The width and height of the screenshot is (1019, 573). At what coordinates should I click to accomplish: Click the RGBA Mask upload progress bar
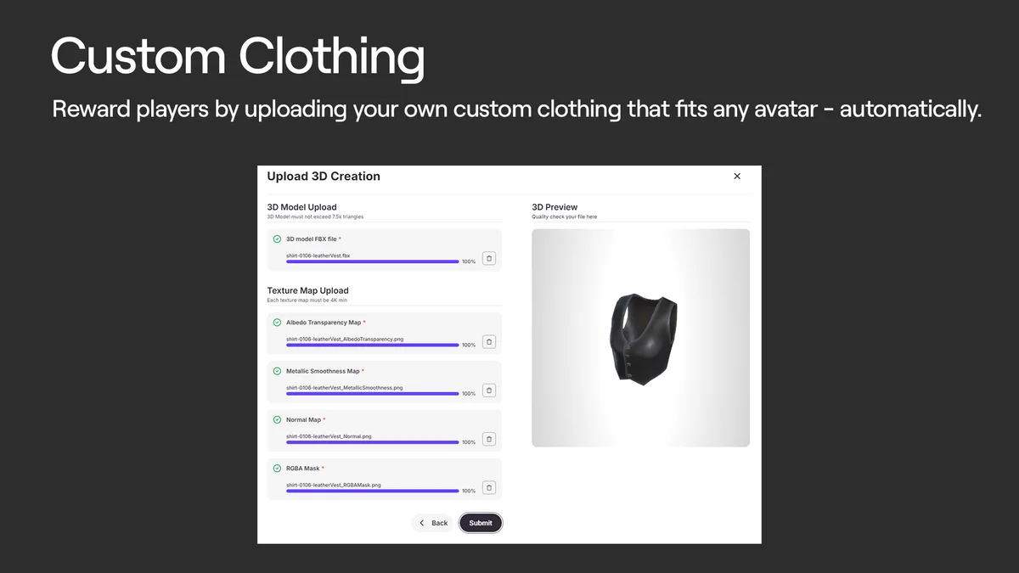coord(373,491)
